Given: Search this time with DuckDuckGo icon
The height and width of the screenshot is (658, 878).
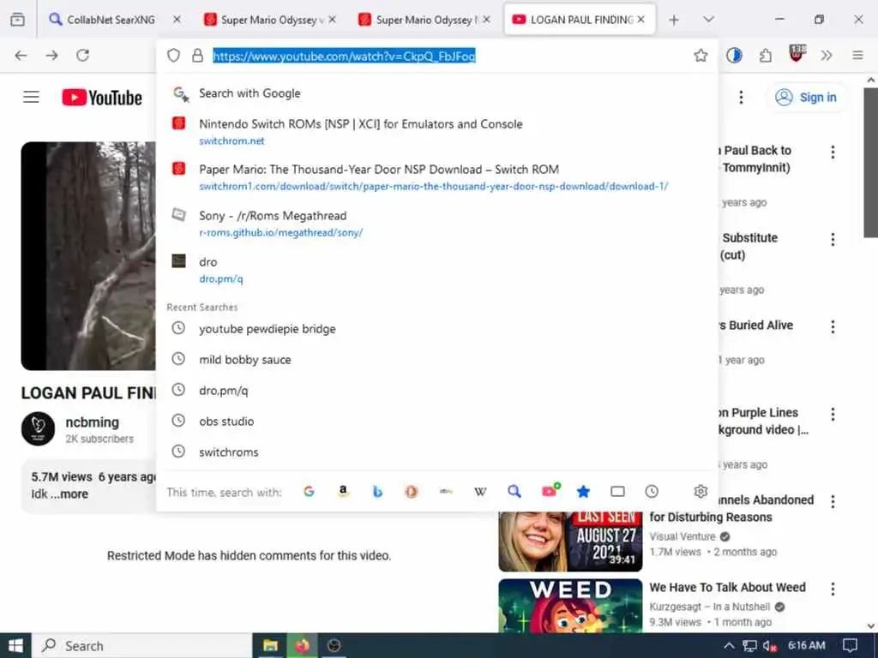Looking at the screenshot, I should 412,491.
